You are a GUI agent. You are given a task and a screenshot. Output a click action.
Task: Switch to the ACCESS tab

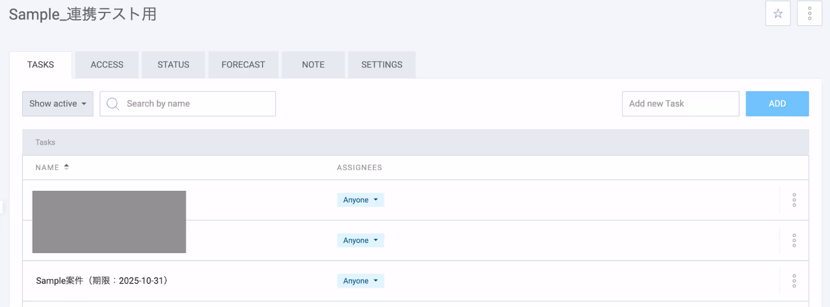107,65
